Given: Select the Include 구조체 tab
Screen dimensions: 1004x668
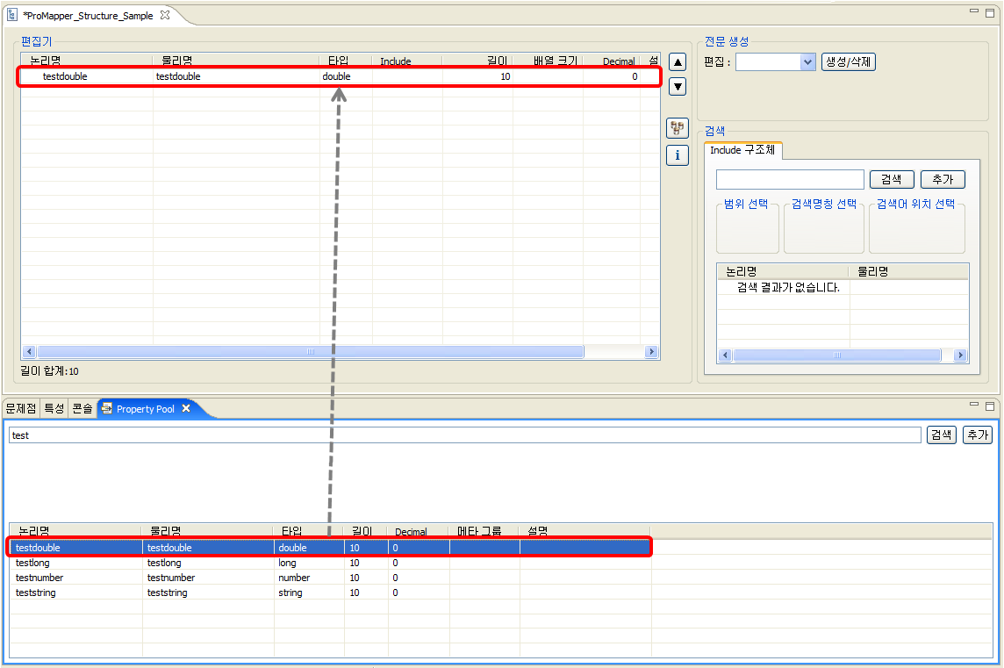Looking at the screenshot, I should coord(742,150).
